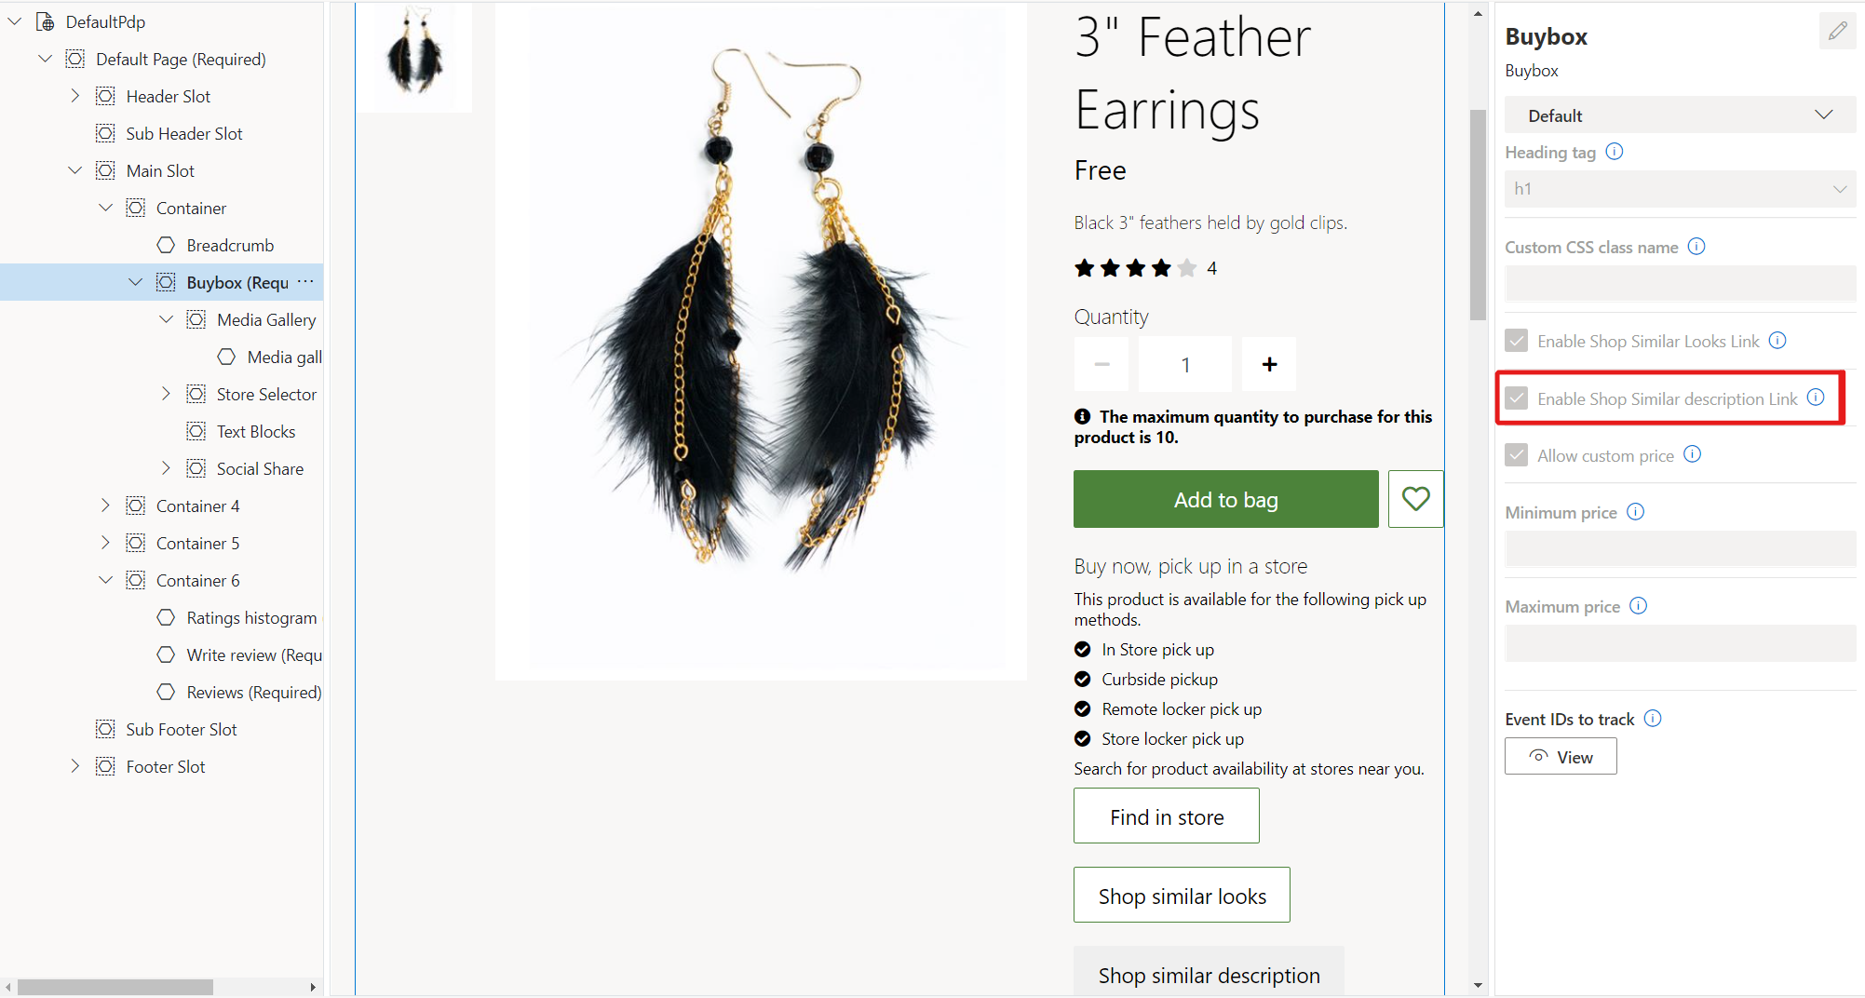Image resolution: width=1865 pixels, height=998 pixels.
Task: Toggle the Enable Shop Similar description Link checkbox
Action: click(1517, 398)
